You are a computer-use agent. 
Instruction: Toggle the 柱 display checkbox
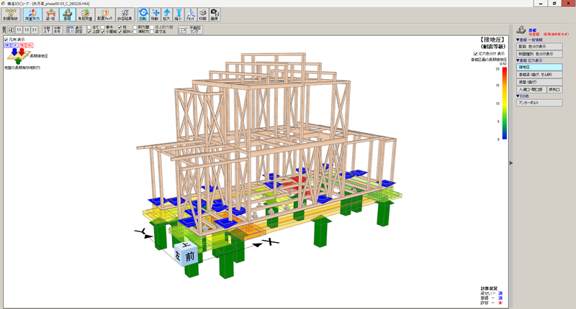coord(120,27)
